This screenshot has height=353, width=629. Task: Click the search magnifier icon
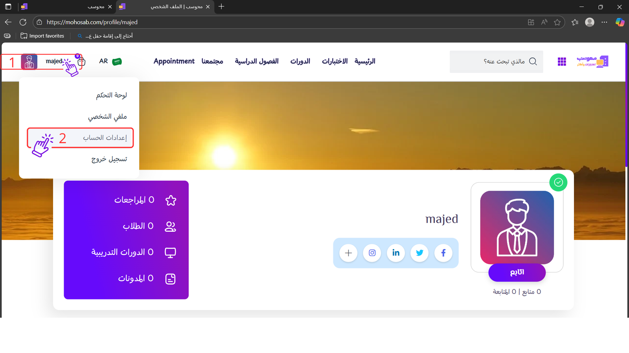[533, 62]
